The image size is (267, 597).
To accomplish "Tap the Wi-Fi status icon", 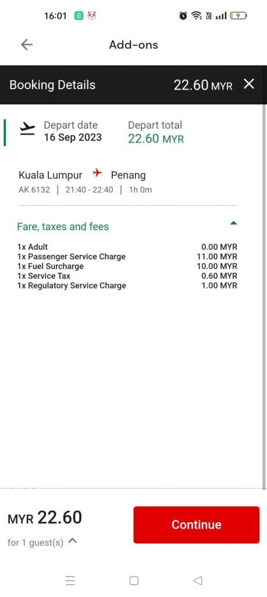I will 197,16.
